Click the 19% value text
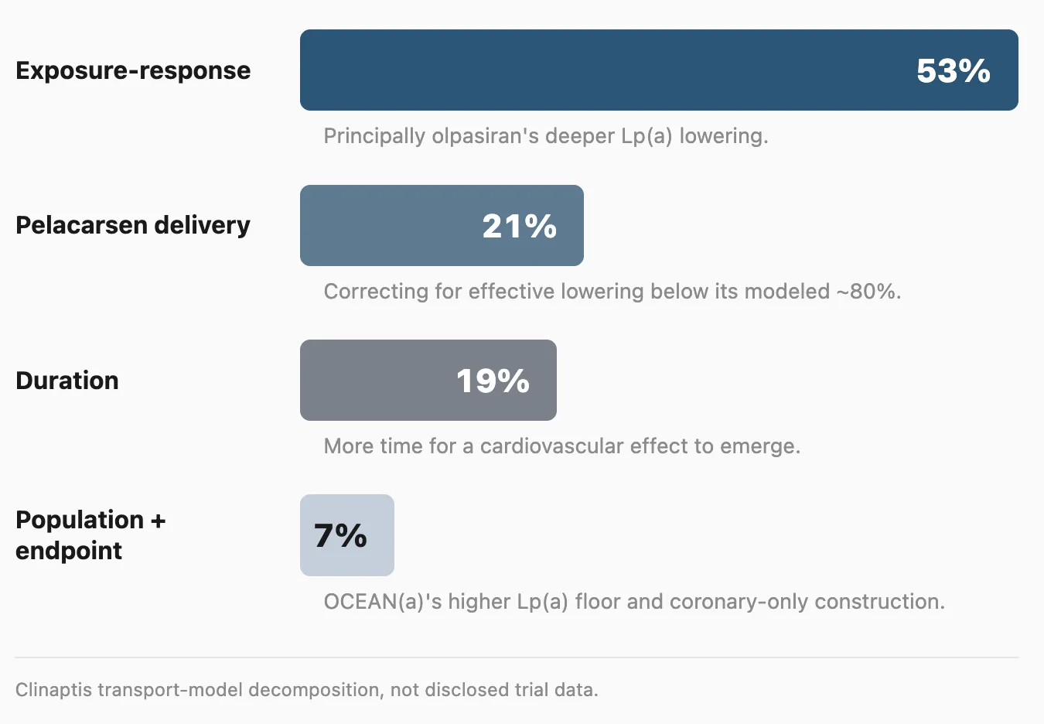The width and height of the screenshot is (1044, 724). (x=493, y=381)
